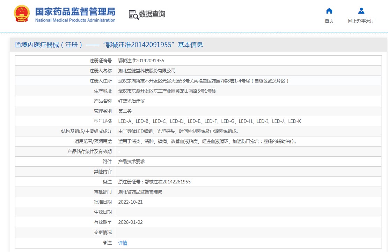Click the 生效日期 row label
Screen dimensions: 388x252
pyautogui.click(x=103, y=212)
